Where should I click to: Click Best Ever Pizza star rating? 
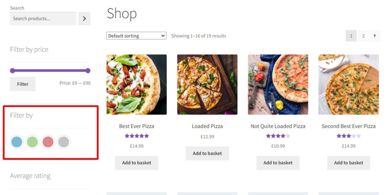(x=136, y=136)
